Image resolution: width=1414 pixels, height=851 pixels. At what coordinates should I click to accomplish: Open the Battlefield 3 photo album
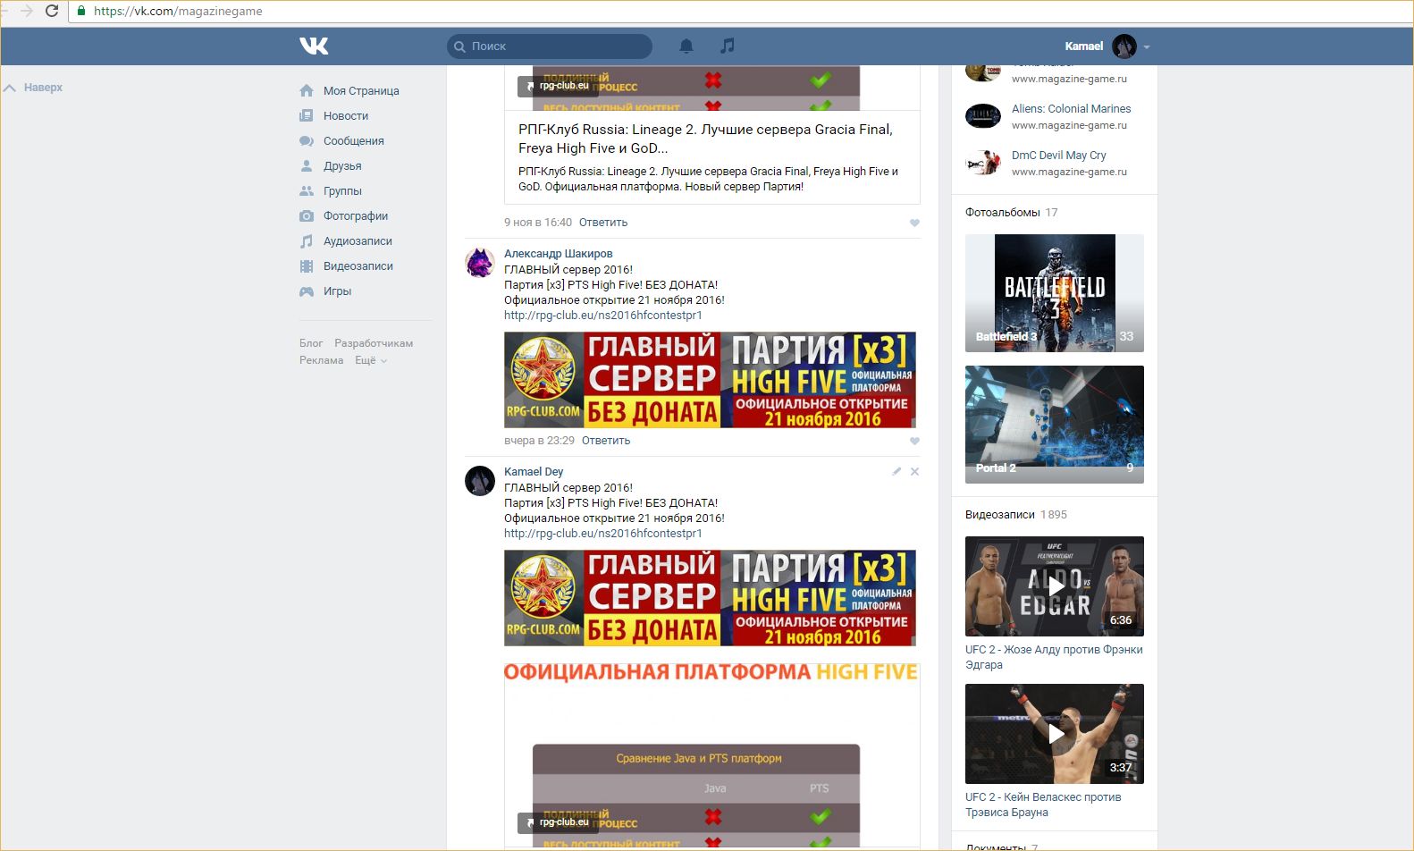tap(1055, 293)
